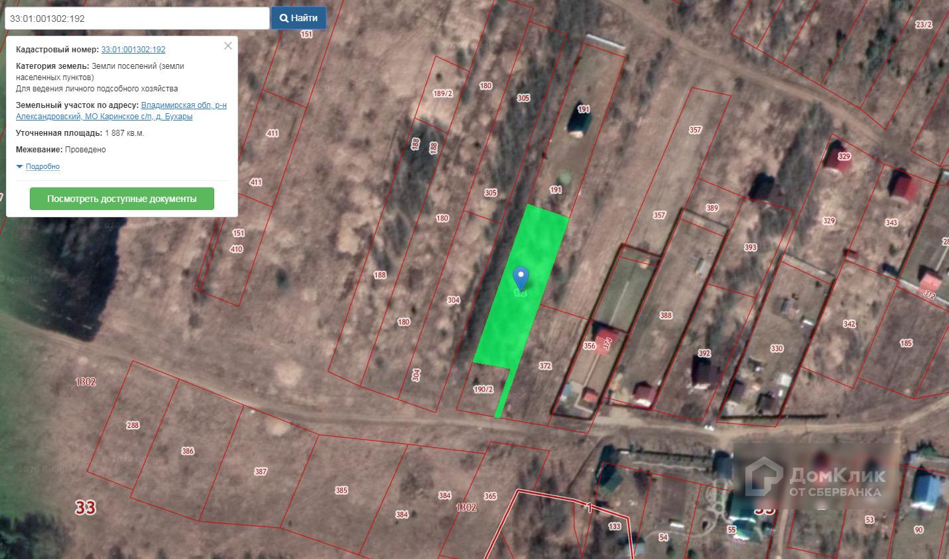Screen dimensions: 949x559
Task: Click parcel label 55
Action: click(731, 530)
